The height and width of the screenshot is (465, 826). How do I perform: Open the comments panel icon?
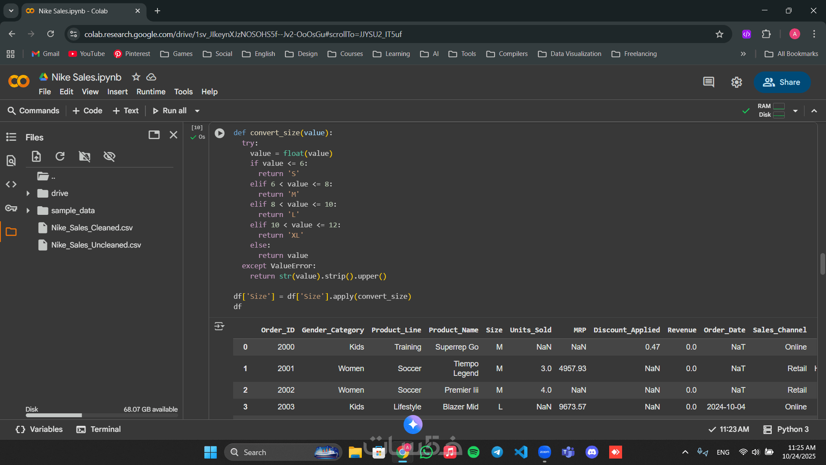click(709, 82)
